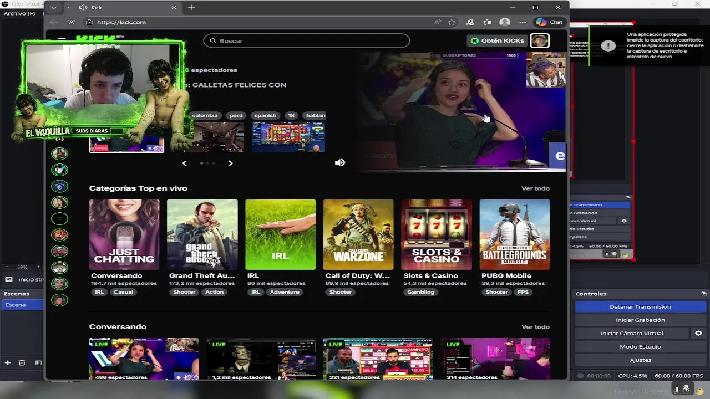
Task: Open Ajustes in OBS controls
Action: click(x=640, y=360)
